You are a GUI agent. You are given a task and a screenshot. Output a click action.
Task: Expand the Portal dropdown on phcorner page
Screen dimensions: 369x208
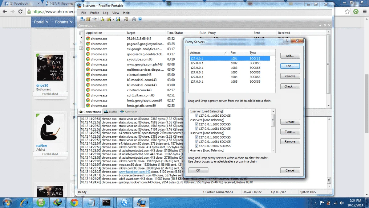point(41,22)
